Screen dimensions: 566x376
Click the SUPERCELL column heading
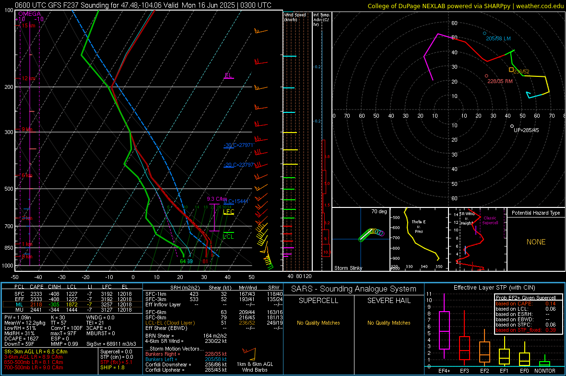318,301
